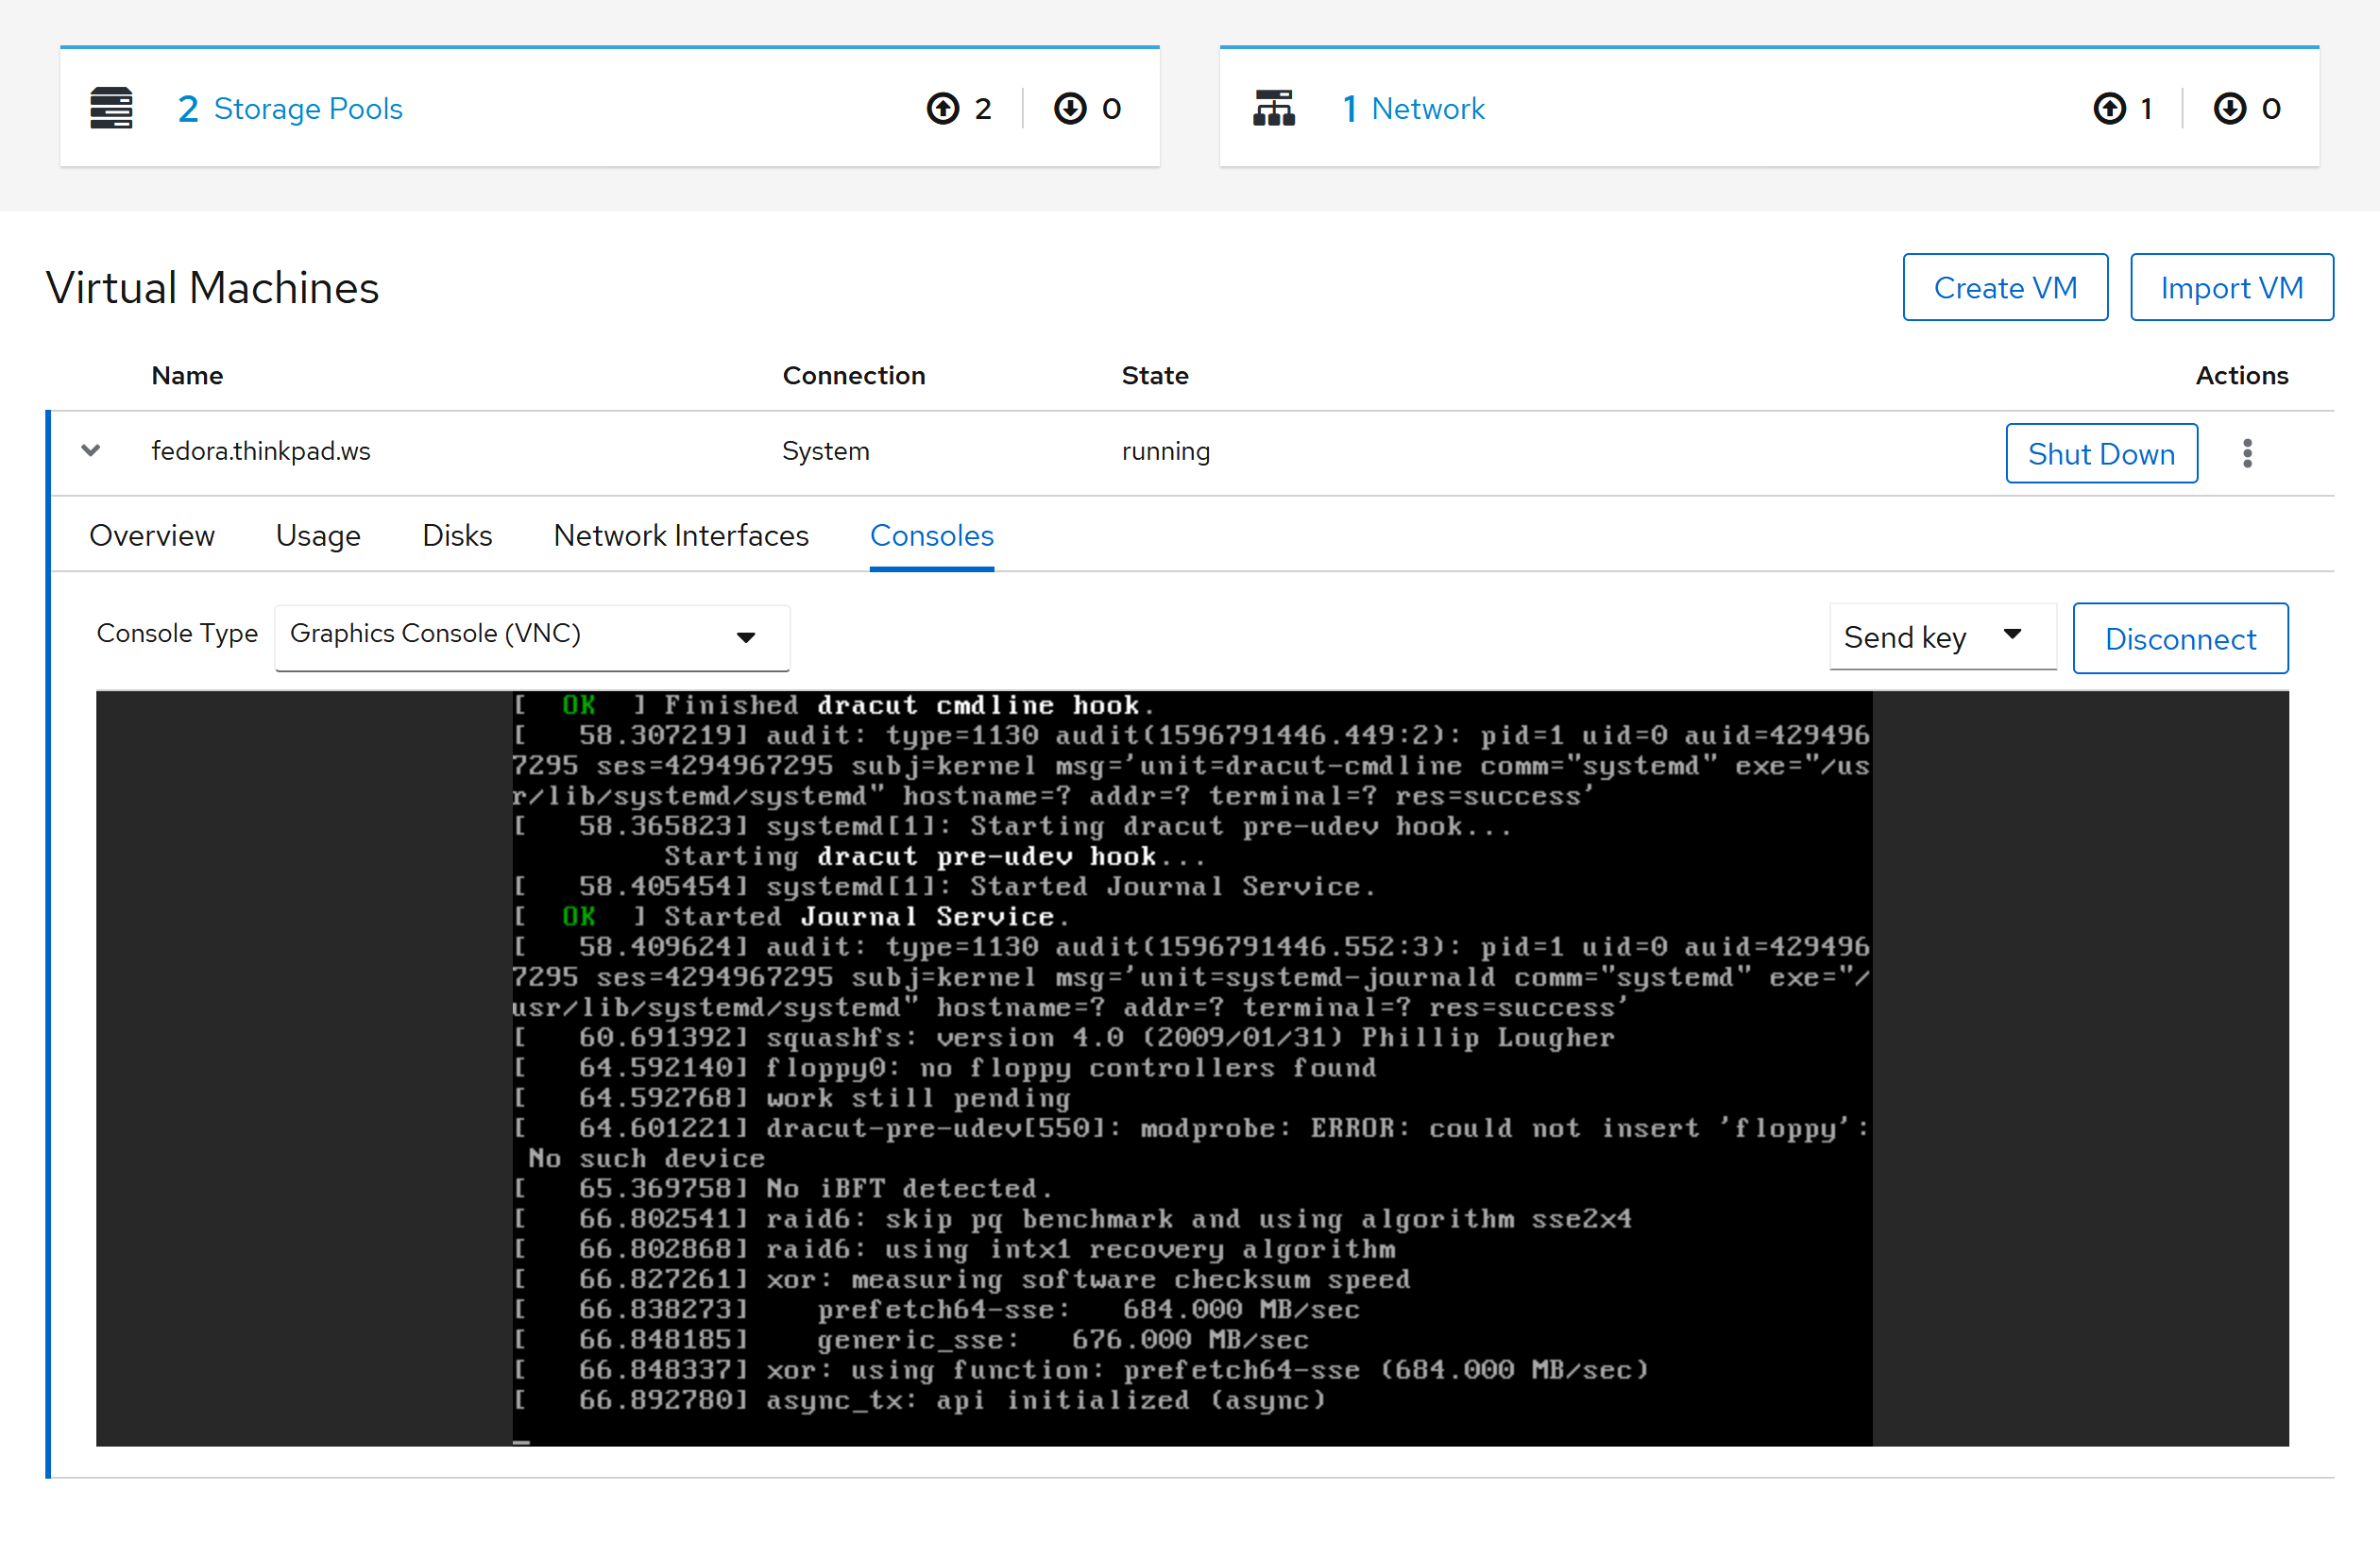The height and width of the screenshot is (1558, 2380).
Task: Expand the Send key dropdown
Action: click(x=1940, y=637)
